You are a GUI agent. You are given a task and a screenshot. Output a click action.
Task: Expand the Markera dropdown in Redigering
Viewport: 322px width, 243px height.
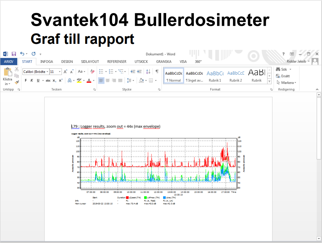click(287, 83)
